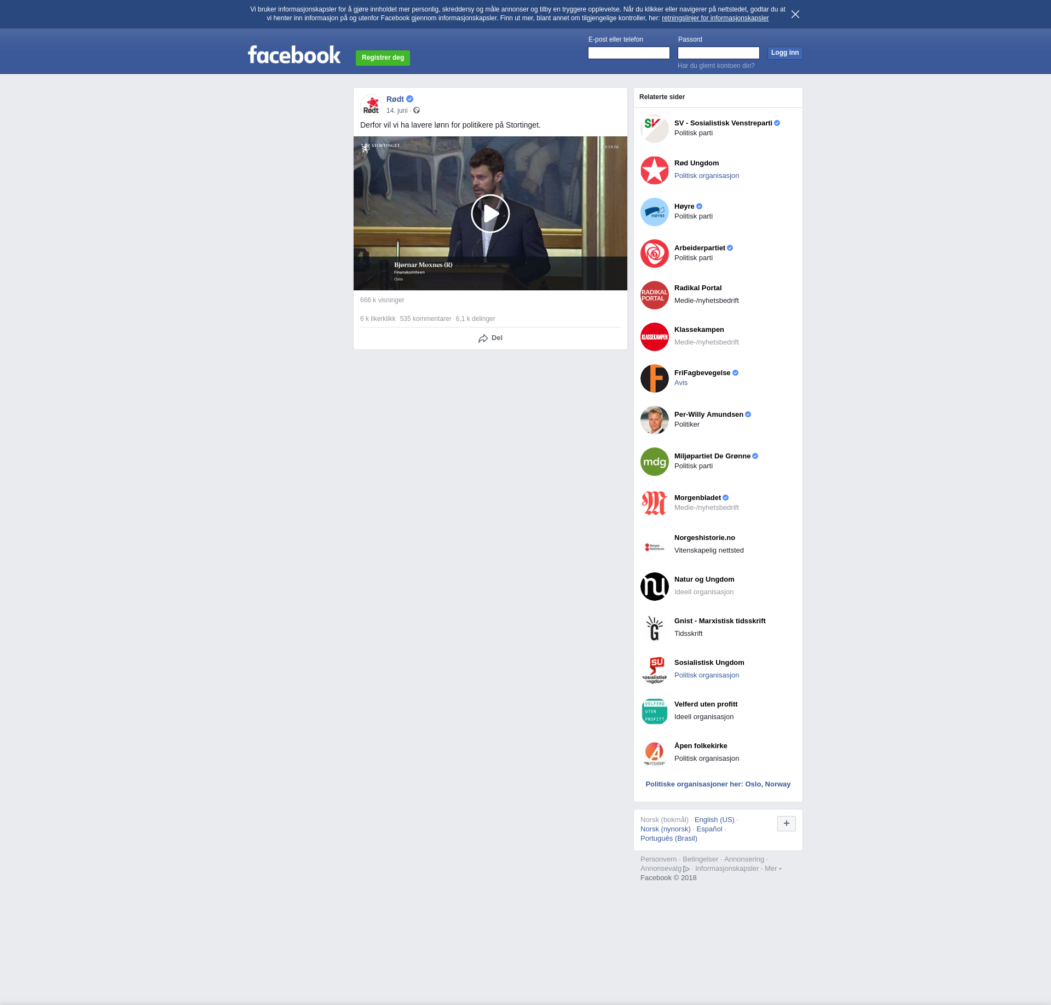This screenshot has height=1005, width=1051.
Task: Open the Mer footer dropdown
Action: pyautogui.click(x=772, y=869)
